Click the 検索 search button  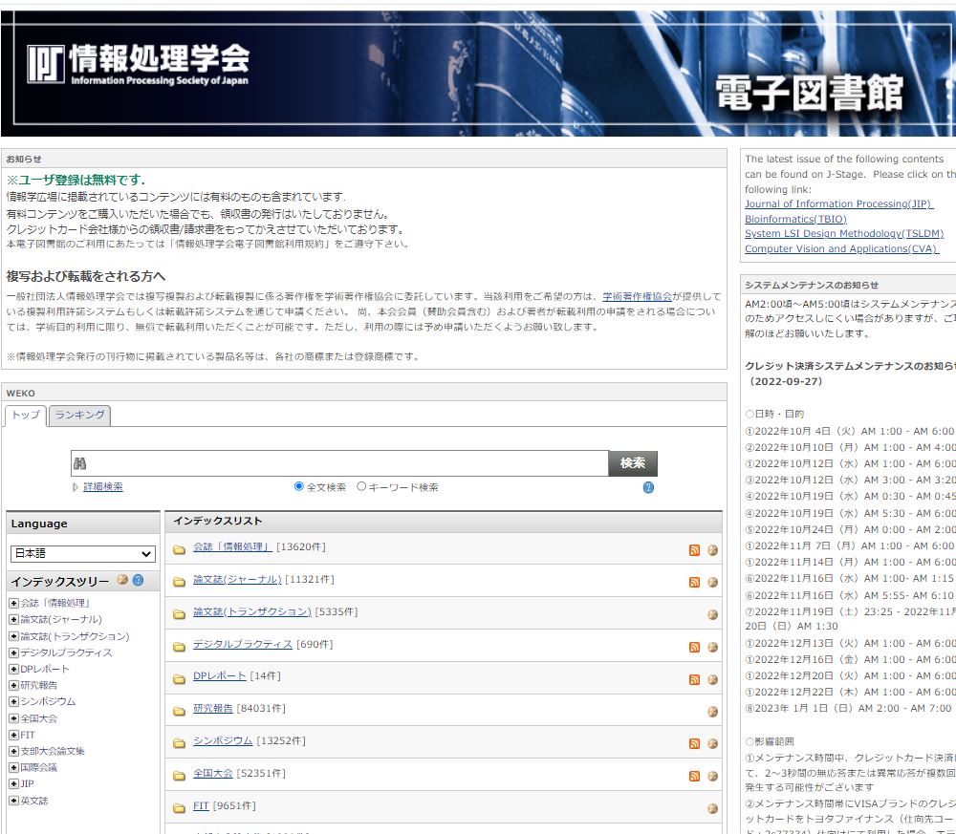pos(633,463)
